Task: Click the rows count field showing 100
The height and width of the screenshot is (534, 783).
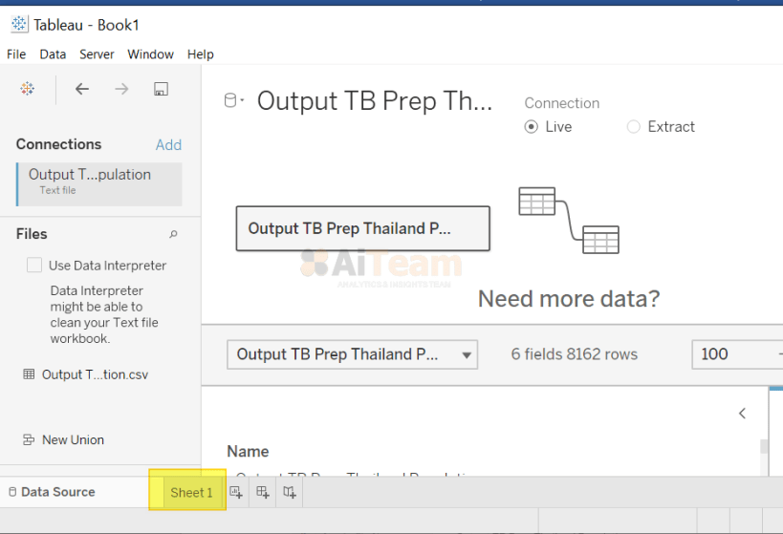Action: coord(737,354)
